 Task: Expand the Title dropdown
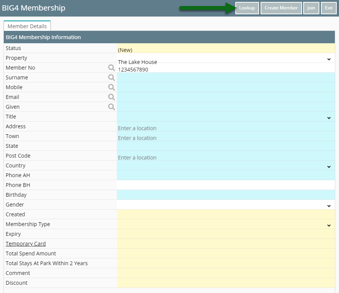328,118
